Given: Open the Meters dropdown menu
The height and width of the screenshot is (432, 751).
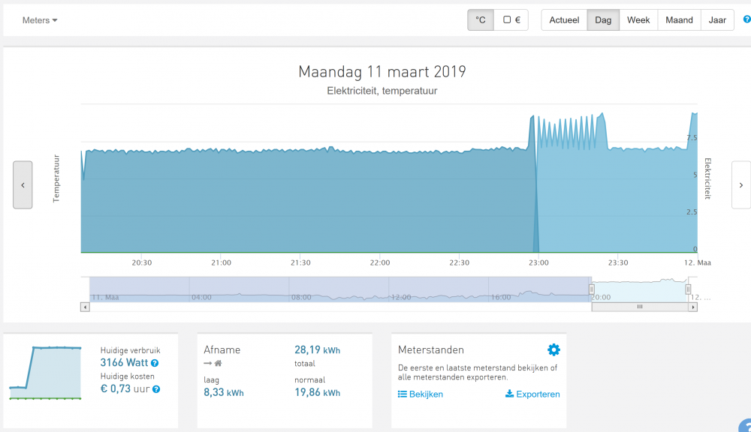Looking at the screenshot, I should click(x=40, y=20).
